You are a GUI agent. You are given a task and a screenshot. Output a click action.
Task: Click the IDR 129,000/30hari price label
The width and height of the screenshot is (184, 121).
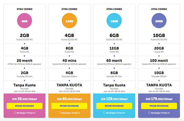point(114,99)
